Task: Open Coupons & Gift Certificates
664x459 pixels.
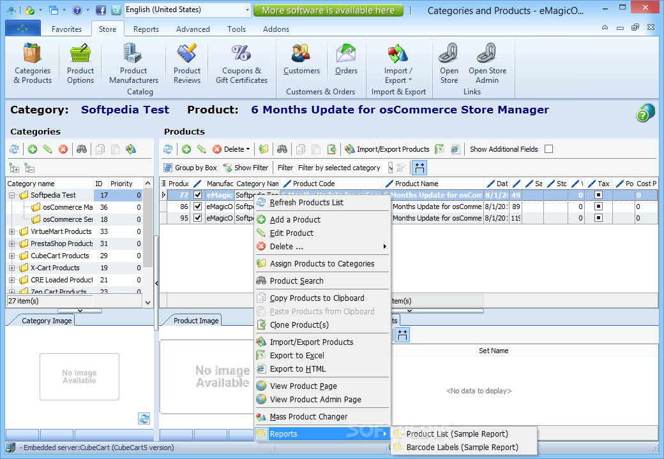Action: (241, 64)
